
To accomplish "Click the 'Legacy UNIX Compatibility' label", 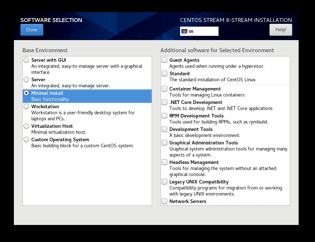I will click(199, 182).
